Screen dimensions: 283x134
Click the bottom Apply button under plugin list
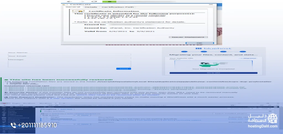tap(85, 124)
